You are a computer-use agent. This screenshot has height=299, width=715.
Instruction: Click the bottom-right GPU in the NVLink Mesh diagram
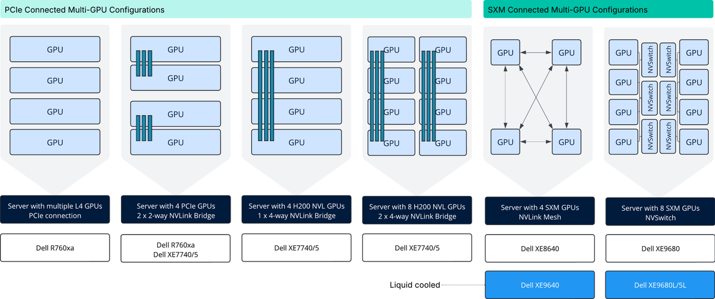click(567, 142)
